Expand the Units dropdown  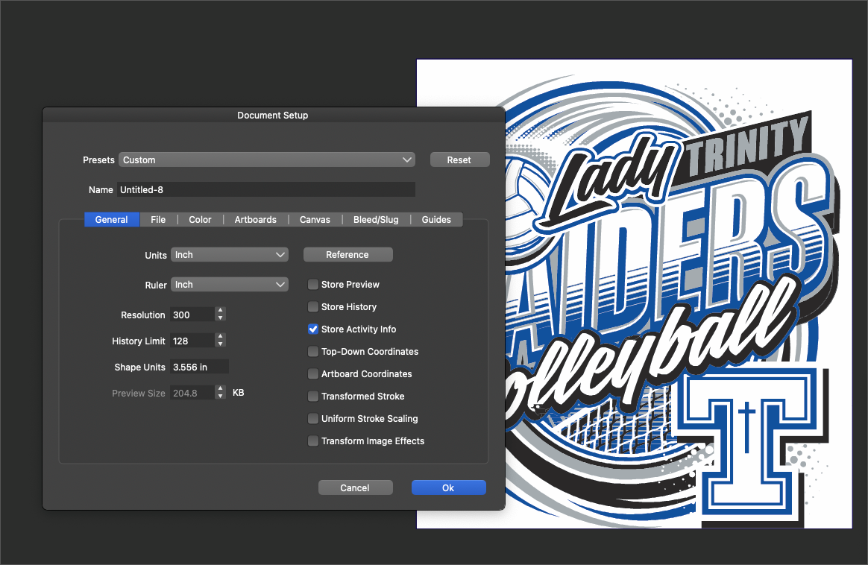point(229,255)
